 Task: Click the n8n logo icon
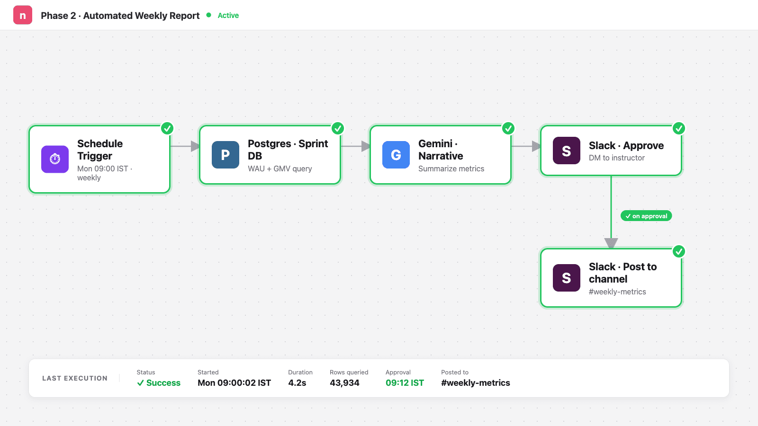point(23,15)
